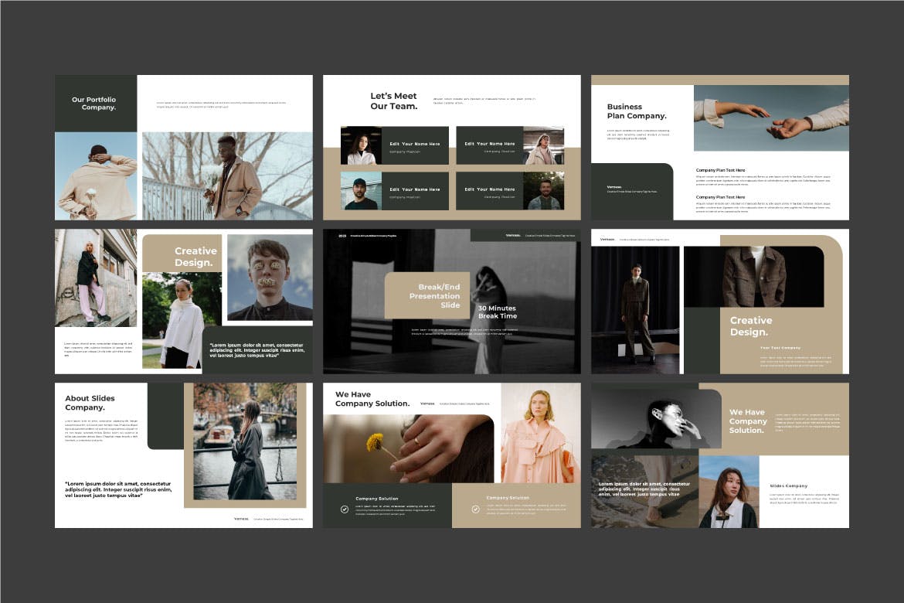Select the 'Let's Meet Our Team.' heading
The width and height of the screenshot is (904, 603).
click(393, 101)
